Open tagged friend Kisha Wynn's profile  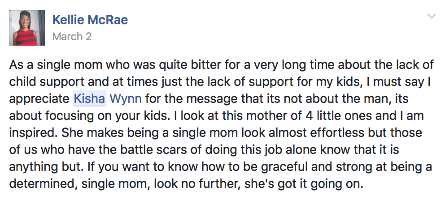108,99
